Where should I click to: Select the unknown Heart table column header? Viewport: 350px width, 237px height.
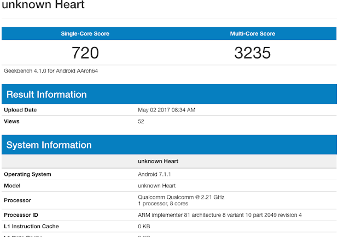(x=158, y=161)
